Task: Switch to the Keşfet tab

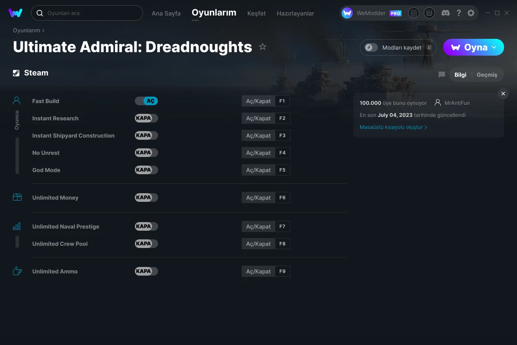Action: pyautogui.click(x=256, y=13)
